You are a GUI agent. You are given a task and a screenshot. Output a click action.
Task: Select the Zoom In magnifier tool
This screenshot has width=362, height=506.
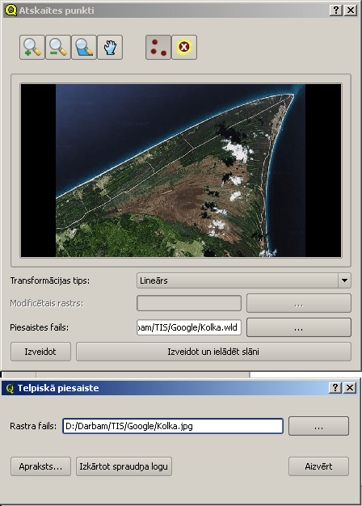[x=32, y=48]
